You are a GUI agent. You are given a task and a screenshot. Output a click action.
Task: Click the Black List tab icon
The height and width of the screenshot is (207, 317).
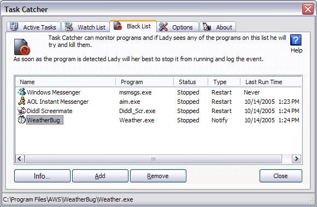tap(118, 26)
